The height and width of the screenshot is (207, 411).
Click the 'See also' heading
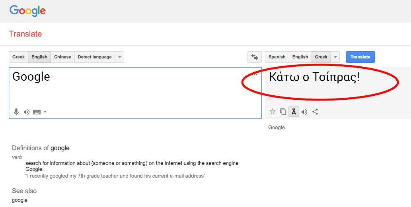(x=24, y=191)
